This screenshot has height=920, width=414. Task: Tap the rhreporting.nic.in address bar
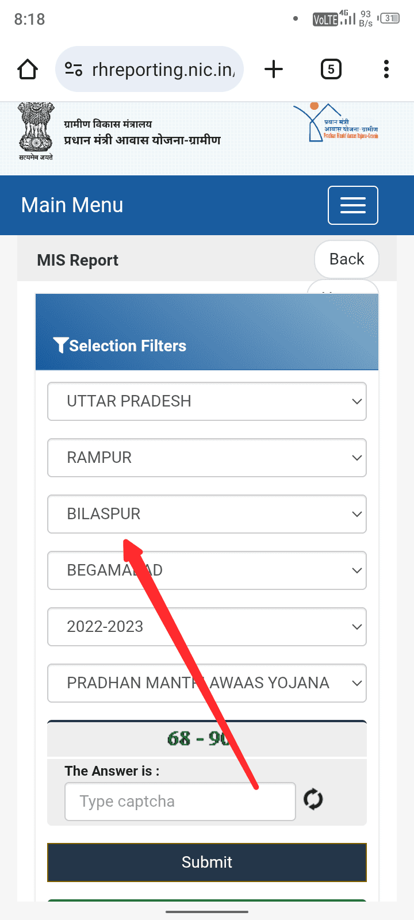(163, 70)
